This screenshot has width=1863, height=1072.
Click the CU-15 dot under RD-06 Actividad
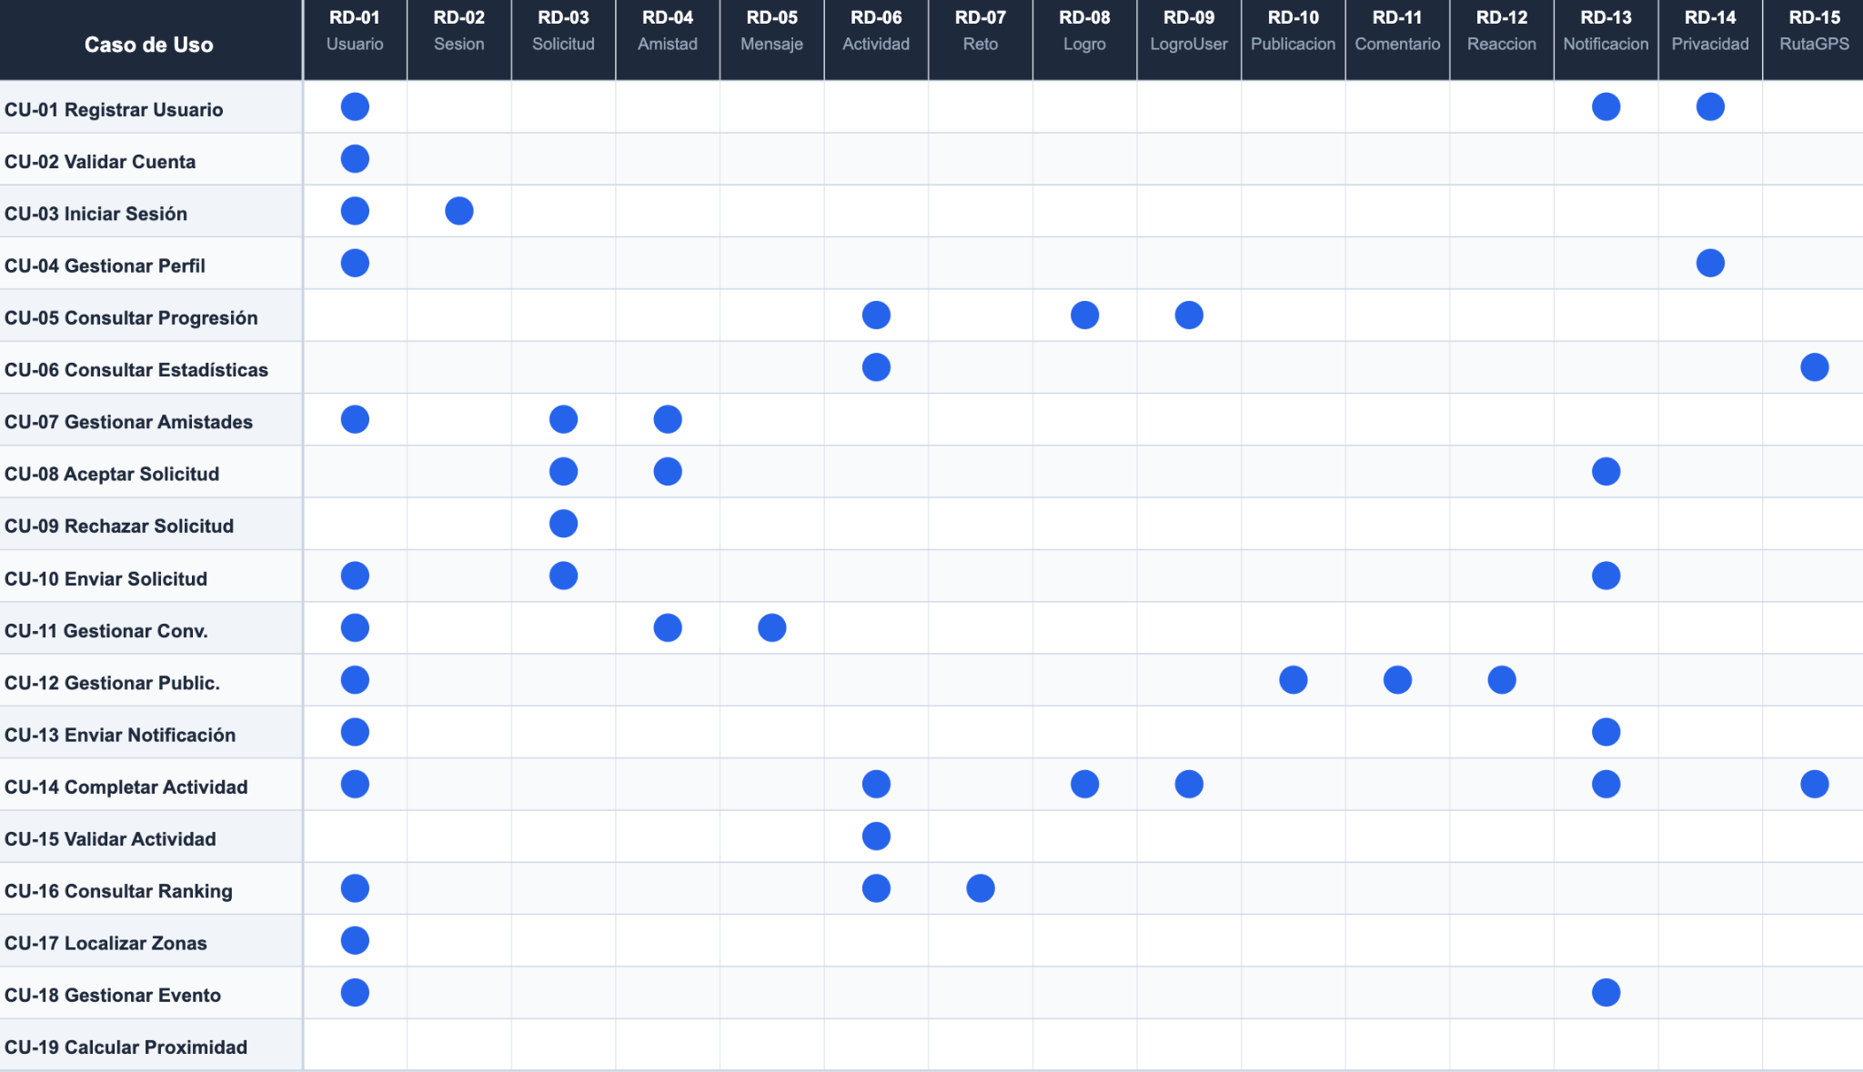tap(876, 836)
